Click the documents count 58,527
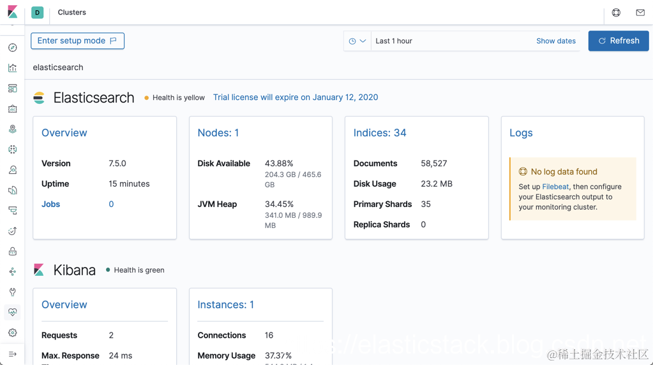Screen dimensions: 653x365 (x=433, y=163)
